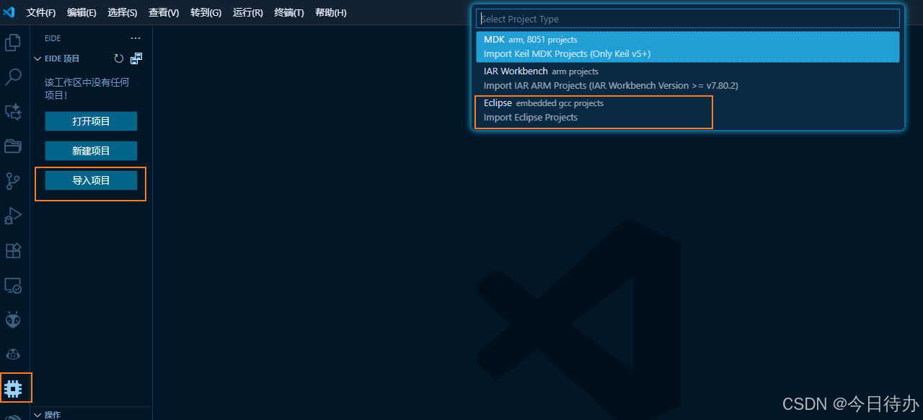Choose MDK Keil import option
The height and width of the screenshot is (420, 923).
point(688,47)
